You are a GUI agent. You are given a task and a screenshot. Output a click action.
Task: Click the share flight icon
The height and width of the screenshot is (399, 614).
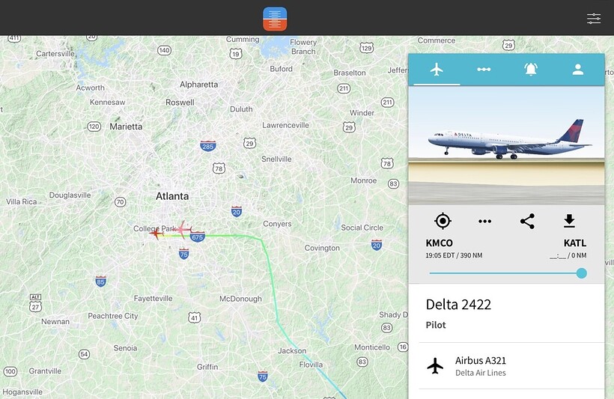click(x=527, y=222)
